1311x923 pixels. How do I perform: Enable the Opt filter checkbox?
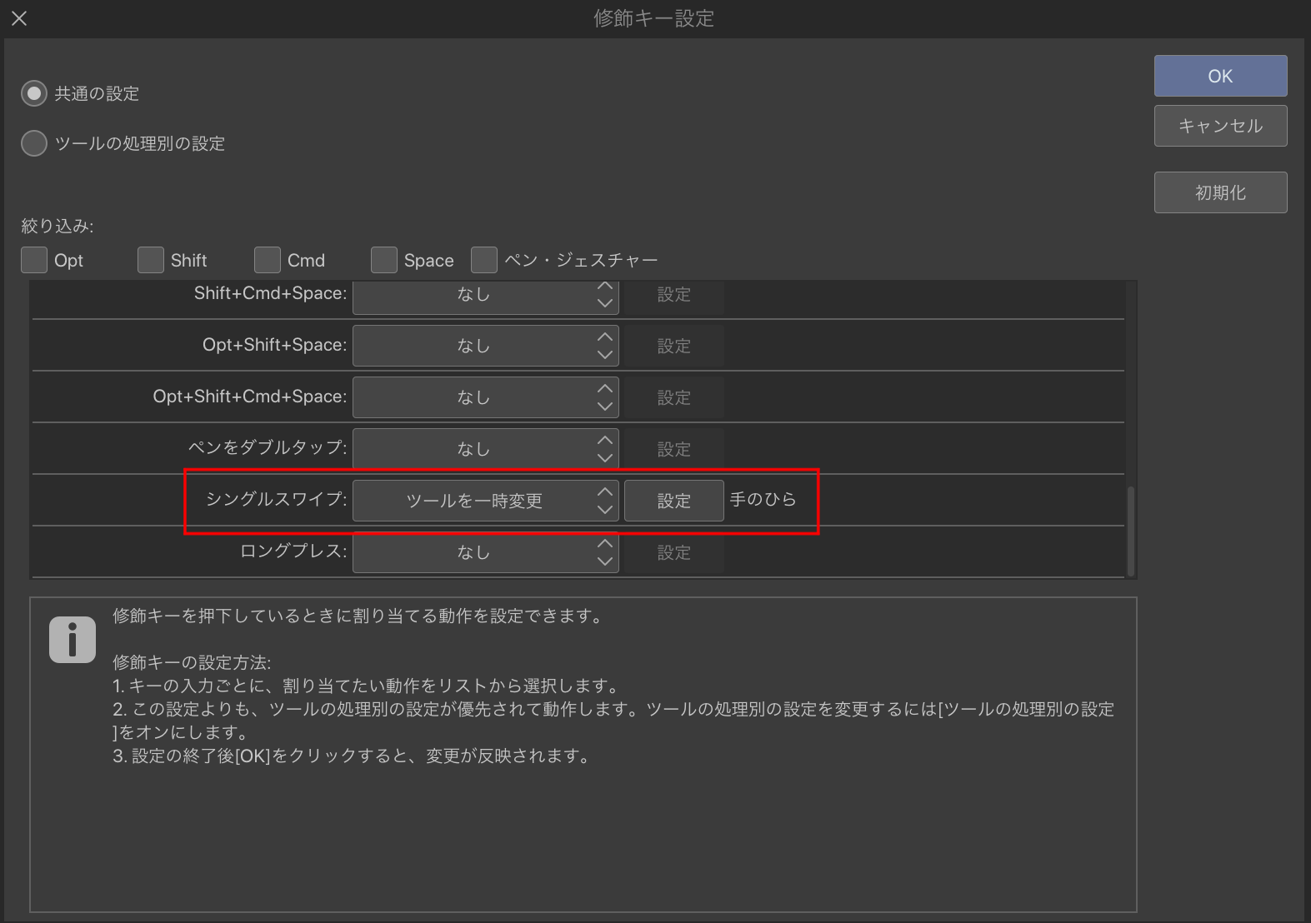34,260
